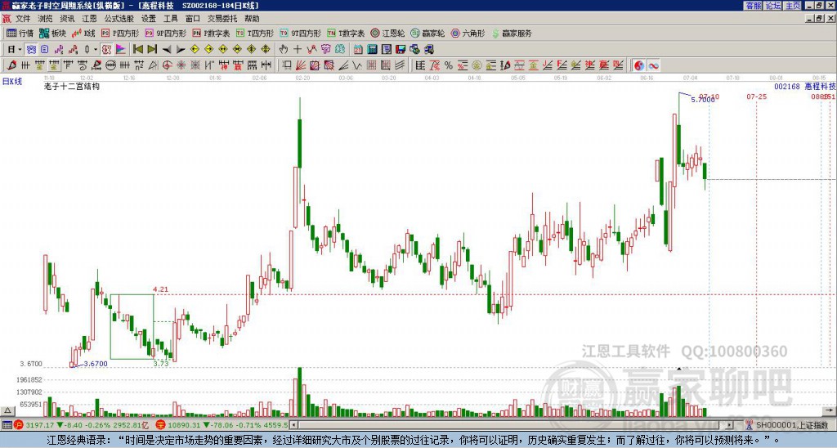
Task: Click the 老子十二宫结构 label
Action: point(72,86)
